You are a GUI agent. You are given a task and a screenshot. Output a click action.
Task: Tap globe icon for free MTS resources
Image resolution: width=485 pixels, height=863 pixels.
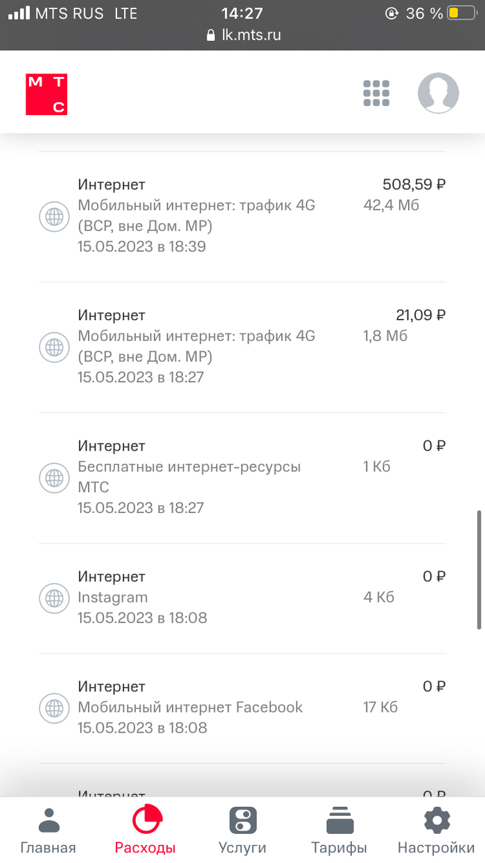[54, 478]
